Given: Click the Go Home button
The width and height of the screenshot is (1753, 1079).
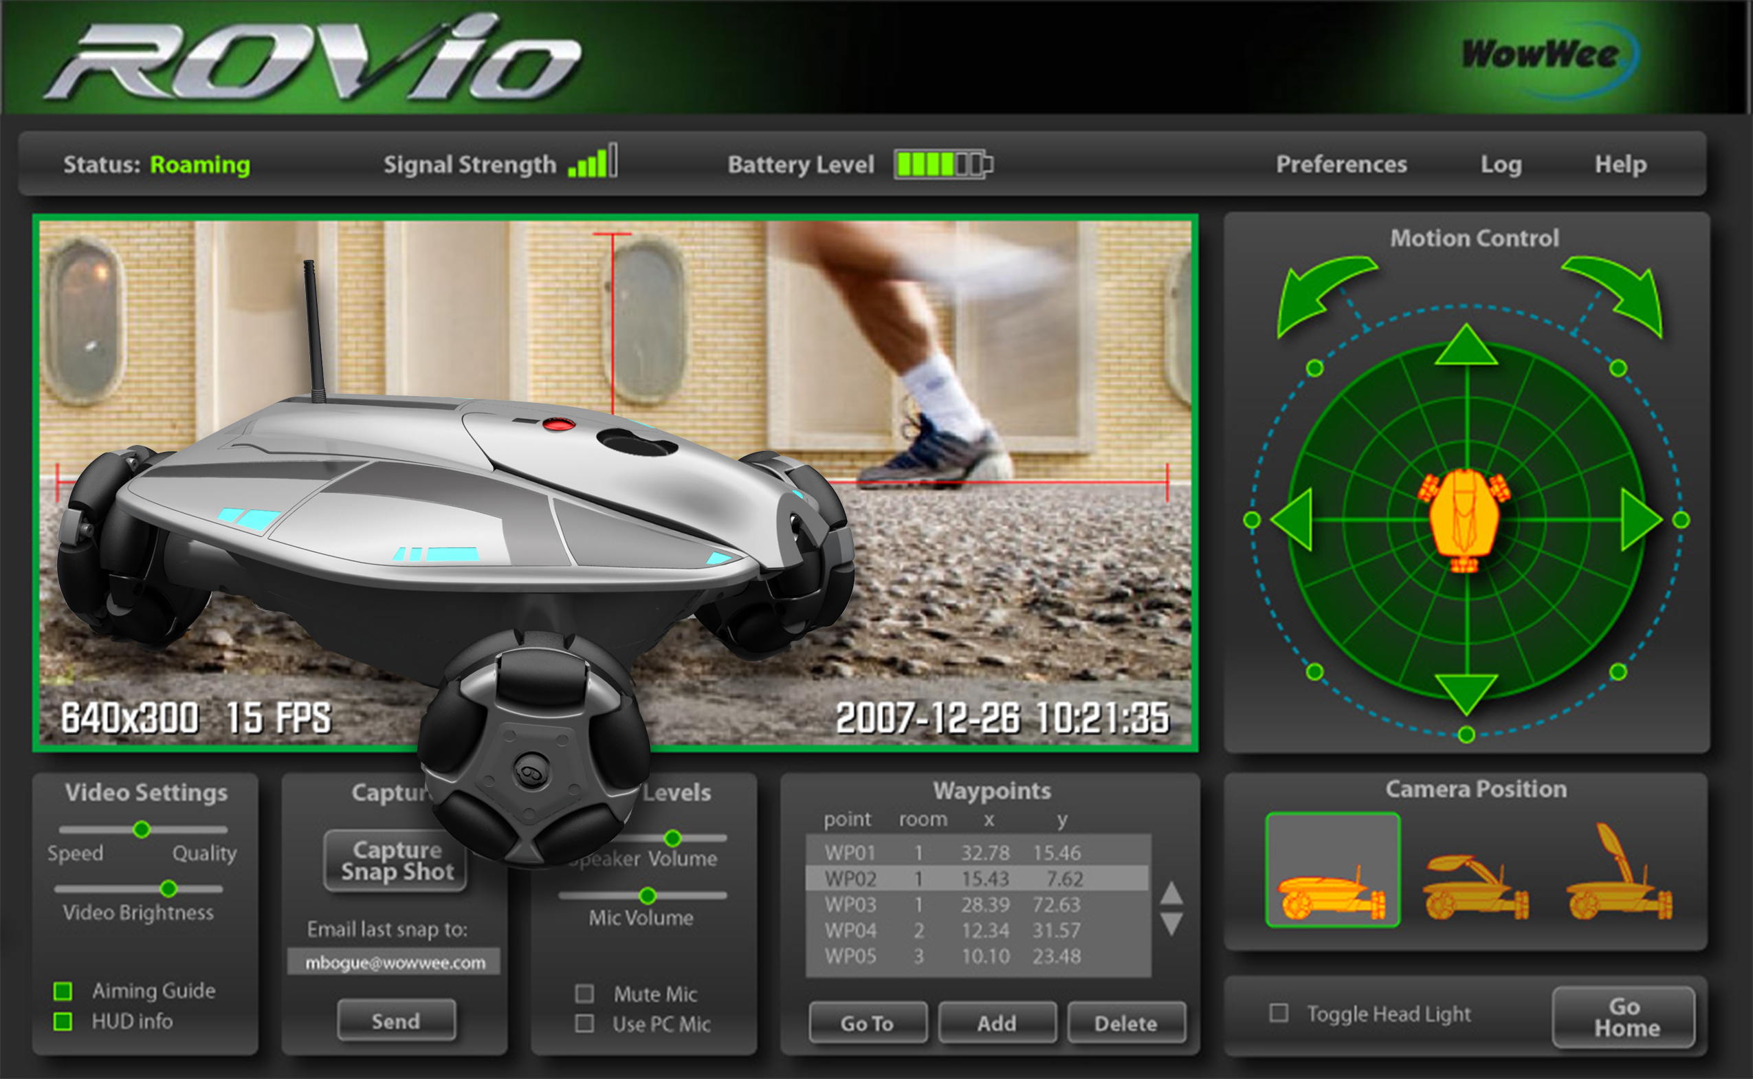Looking at the screenshot, I should point(1624,1018).
